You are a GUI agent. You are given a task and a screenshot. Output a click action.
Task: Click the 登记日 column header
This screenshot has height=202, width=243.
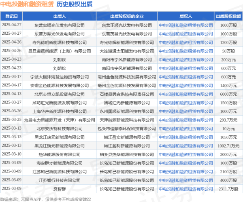coord(11,16)
